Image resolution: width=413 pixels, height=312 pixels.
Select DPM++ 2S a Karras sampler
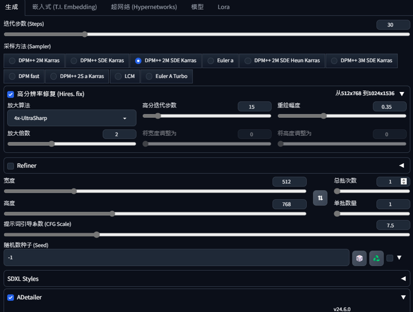(x=77, y=76)
